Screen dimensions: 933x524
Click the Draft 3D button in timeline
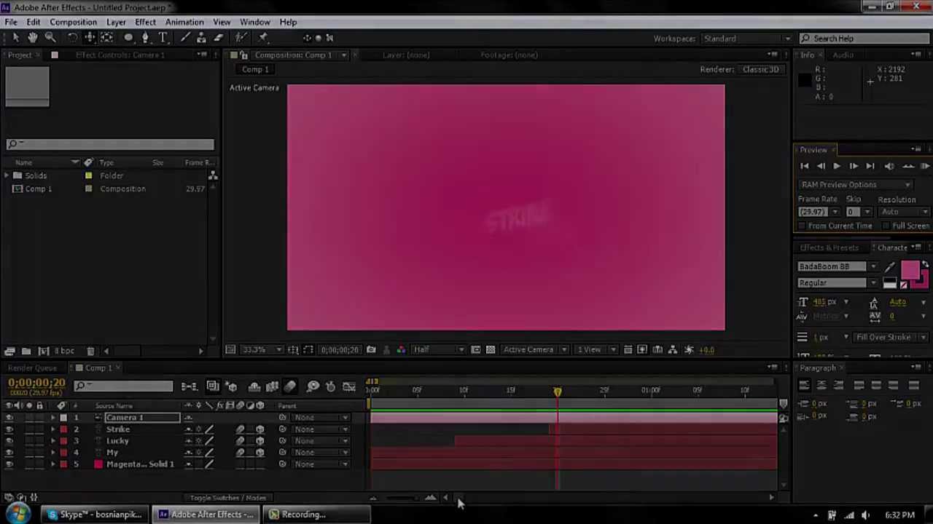(231, 386)
